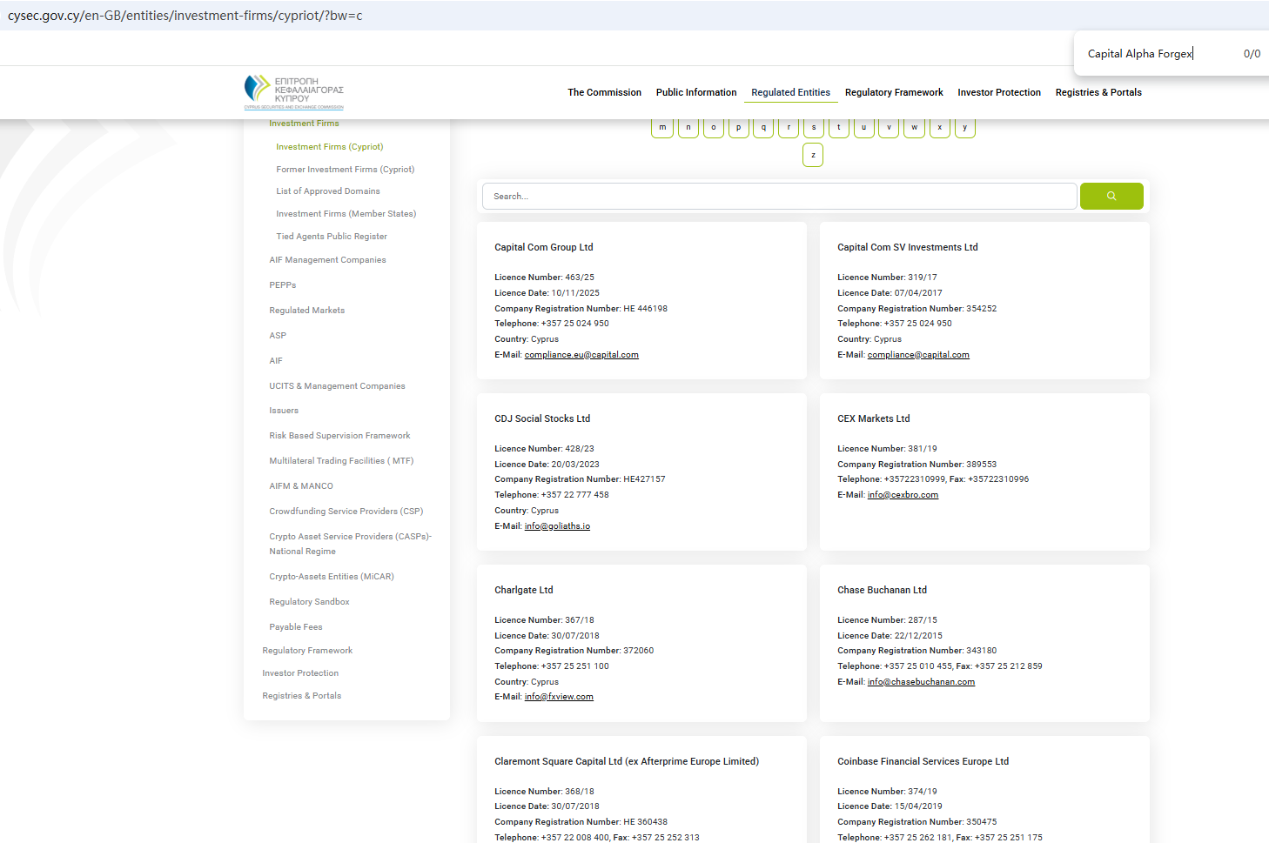1269x843 pixels.
Task: Open Crypto-Assets Entities (MiCAR) item
Action: pyautogui.click(x=332, y=577)
